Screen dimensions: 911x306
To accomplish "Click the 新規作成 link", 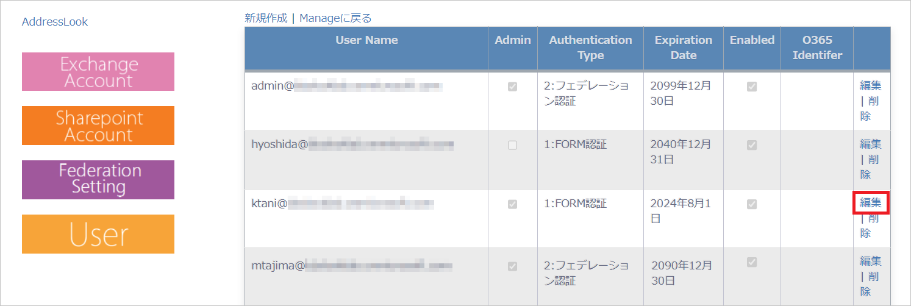I will [266, 18].
